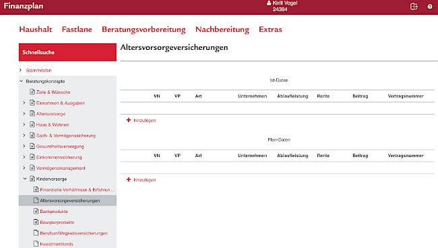
Task: Expand the Stammdaten tree node
Action: (x=20, y=70)
